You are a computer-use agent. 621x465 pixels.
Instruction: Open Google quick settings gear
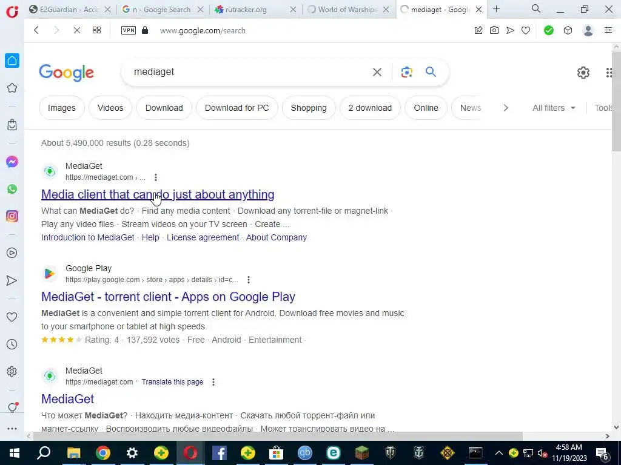(x=583, y=73)
